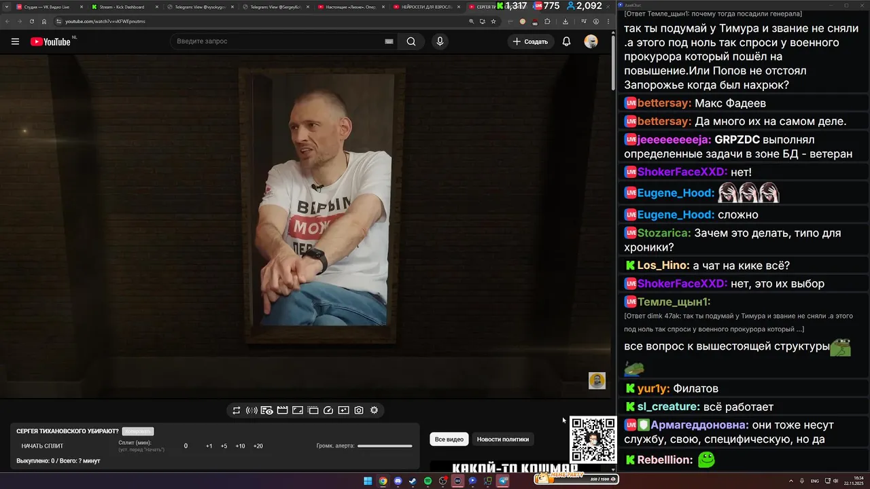Image resolution: width=870 pixels, height=489 pixels.
Task: Go back with the browser back arrow
Action: (7, 21)
